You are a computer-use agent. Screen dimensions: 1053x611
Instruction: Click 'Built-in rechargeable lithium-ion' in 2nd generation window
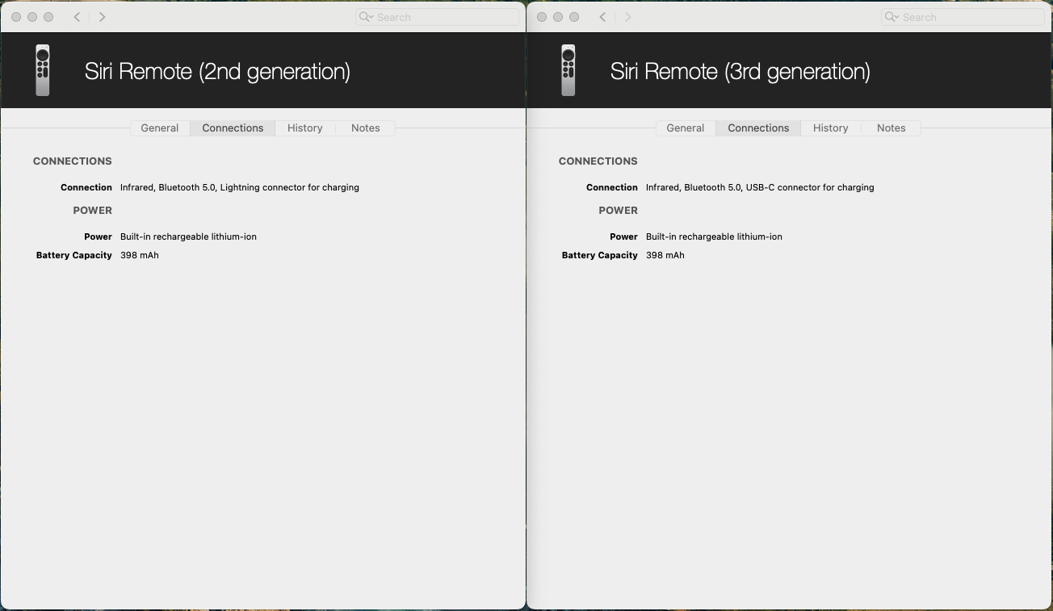point(188,236)
